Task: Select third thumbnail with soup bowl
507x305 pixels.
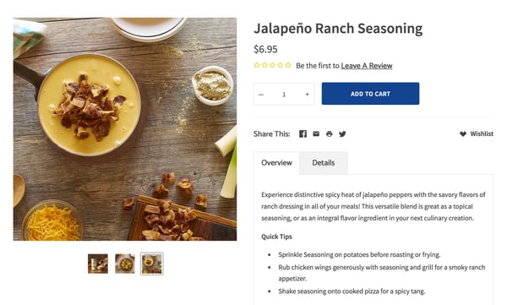Action: 152,264
